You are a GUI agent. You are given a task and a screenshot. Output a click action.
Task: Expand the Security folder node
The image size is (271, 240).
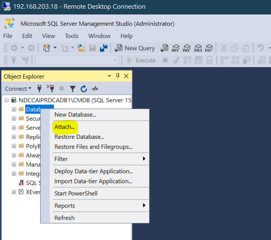[14, 119]
